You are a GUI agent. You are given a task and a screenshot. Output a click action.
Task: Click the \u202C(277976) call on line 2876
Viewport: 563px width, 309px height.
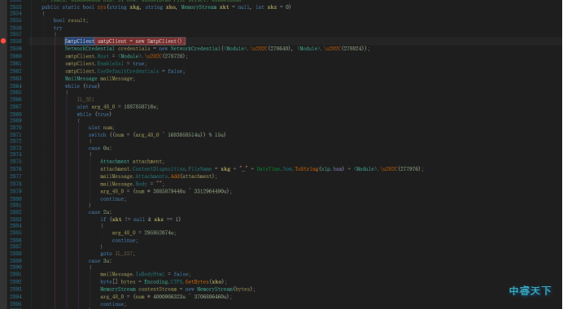(x=401, y=168)
